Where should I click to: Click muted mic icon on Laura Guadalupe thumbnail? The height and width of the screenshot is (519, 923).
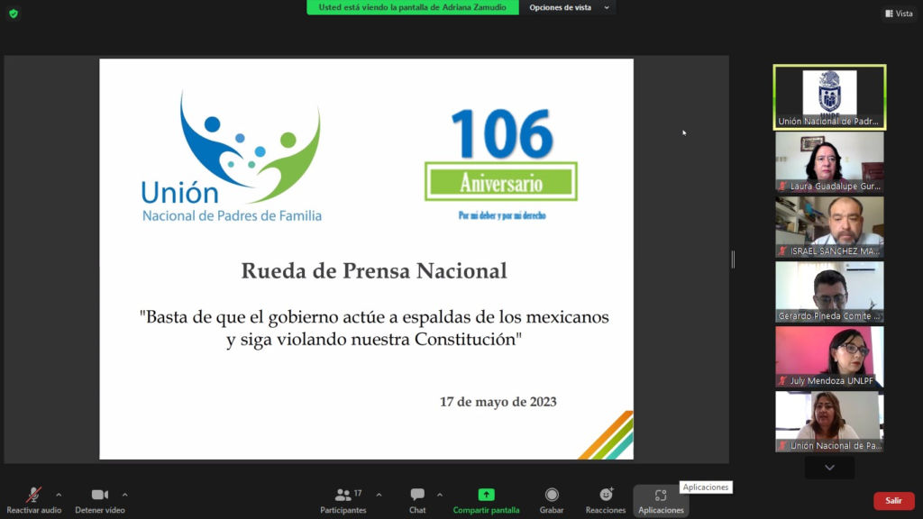(x=782, y=186)
